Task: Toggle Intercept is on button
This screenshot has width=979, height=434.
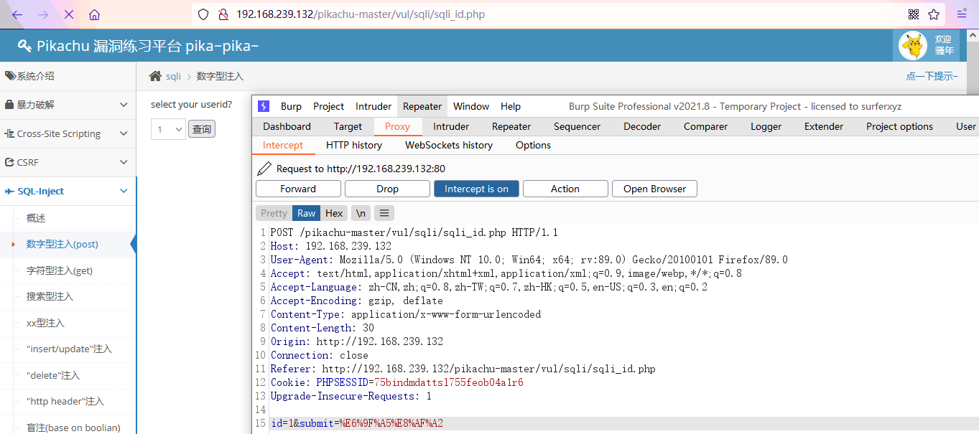Action: tap(476, 189)
